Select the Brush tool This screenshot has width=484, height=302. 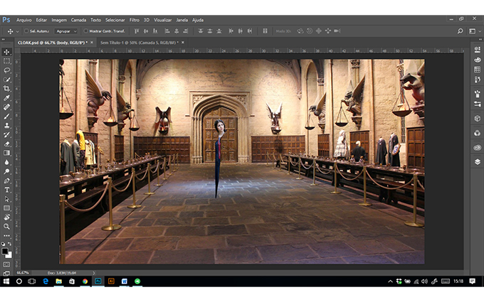[6, 116]
